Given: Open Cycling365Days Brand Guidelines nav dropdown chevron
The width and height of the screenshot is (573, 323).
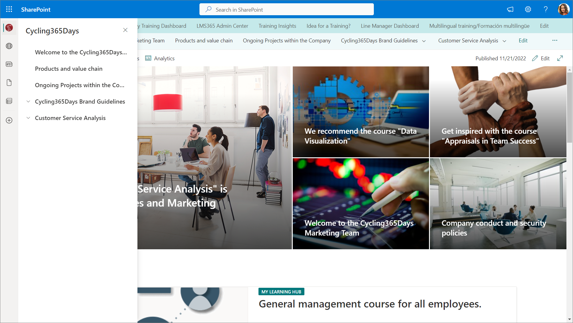Looking at the screenshot, I should (x=424, y=41).
